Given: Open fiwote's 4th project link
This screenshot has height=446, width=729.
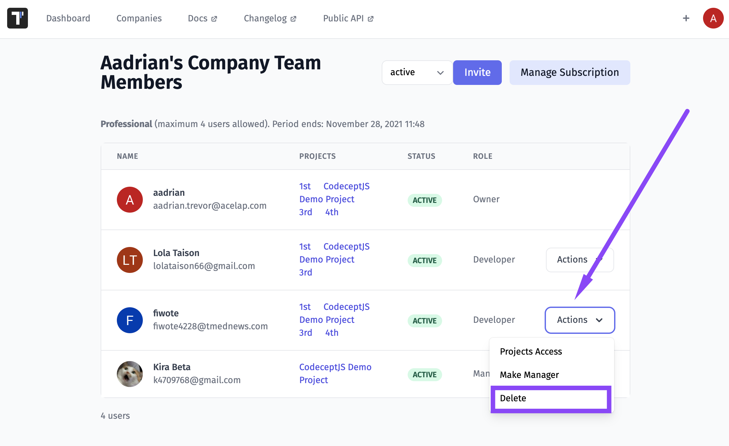Looking at the screenshot, I should click(x=332, y=333).
